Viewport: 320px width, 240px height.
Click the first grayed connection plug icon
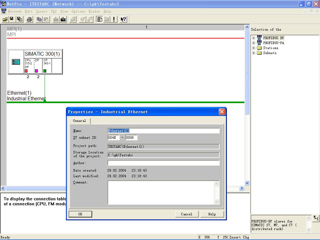point(82,19)
